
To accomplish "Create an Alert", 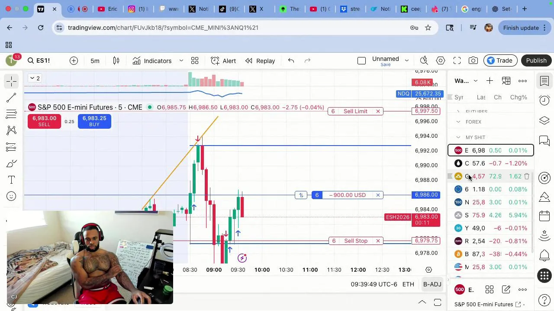I will pos(223,60).
